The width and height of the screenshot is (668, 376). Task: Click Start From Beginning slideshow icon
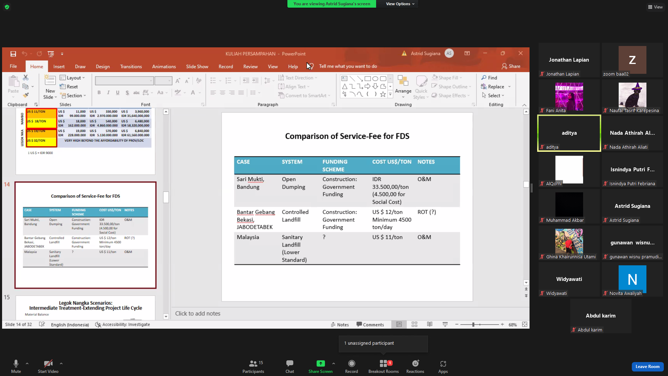51,54
